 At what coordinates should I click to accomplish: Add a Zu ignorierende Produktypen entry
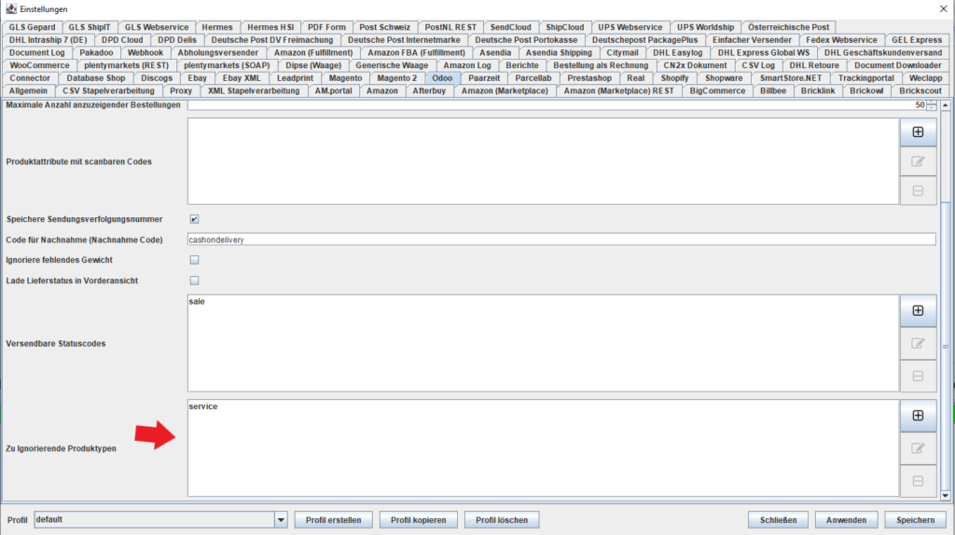[x=918, y=416]
